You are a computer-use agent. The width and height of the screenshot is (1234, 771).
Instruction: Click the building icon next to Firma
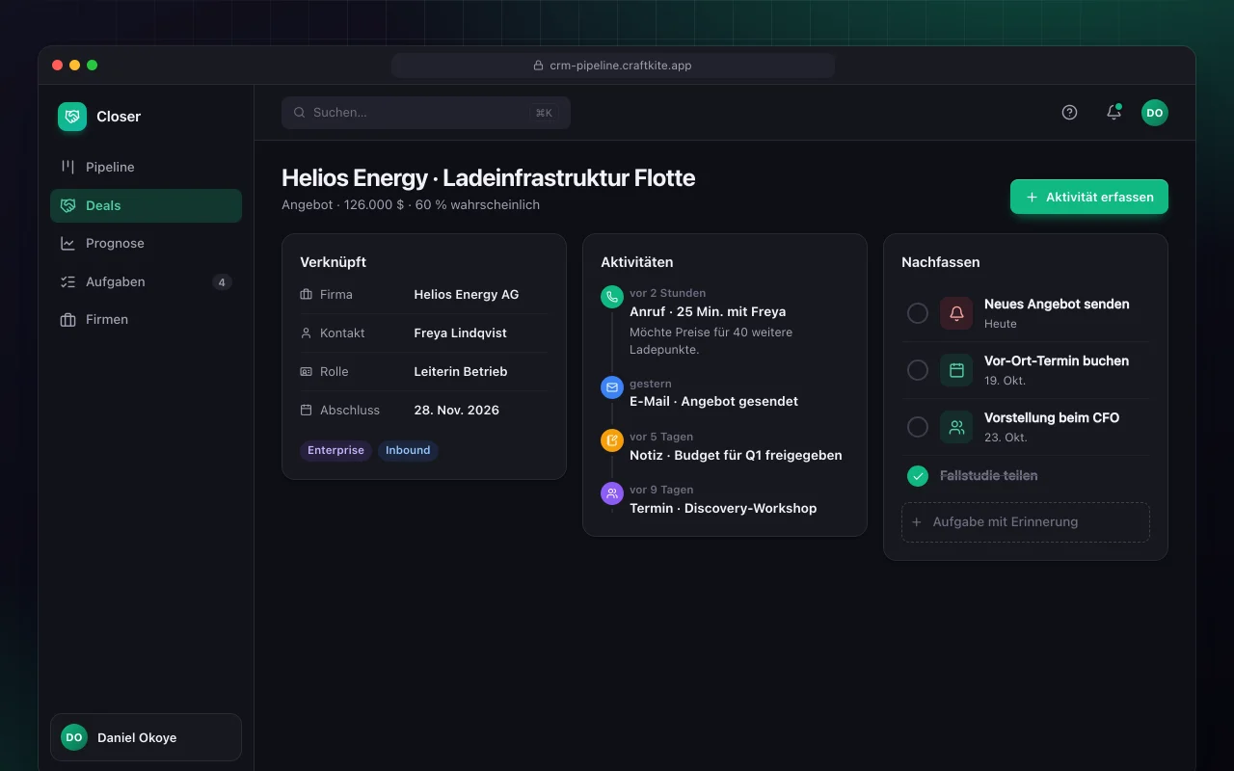(x=307, y=295)
